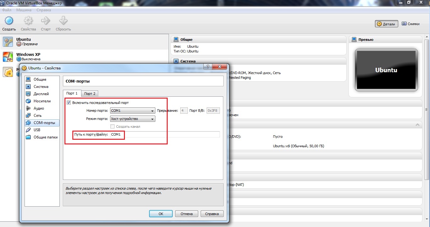
Task: Toggle the disabled Создать канал checkbox
Action: coord(113,126)
